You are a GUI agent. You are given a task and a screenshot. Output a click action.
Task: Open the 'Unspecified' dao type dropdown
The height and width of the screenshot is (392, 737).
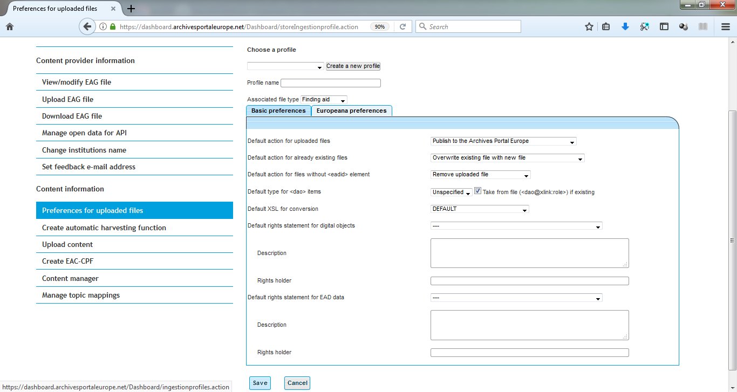[x=451, y=192]
